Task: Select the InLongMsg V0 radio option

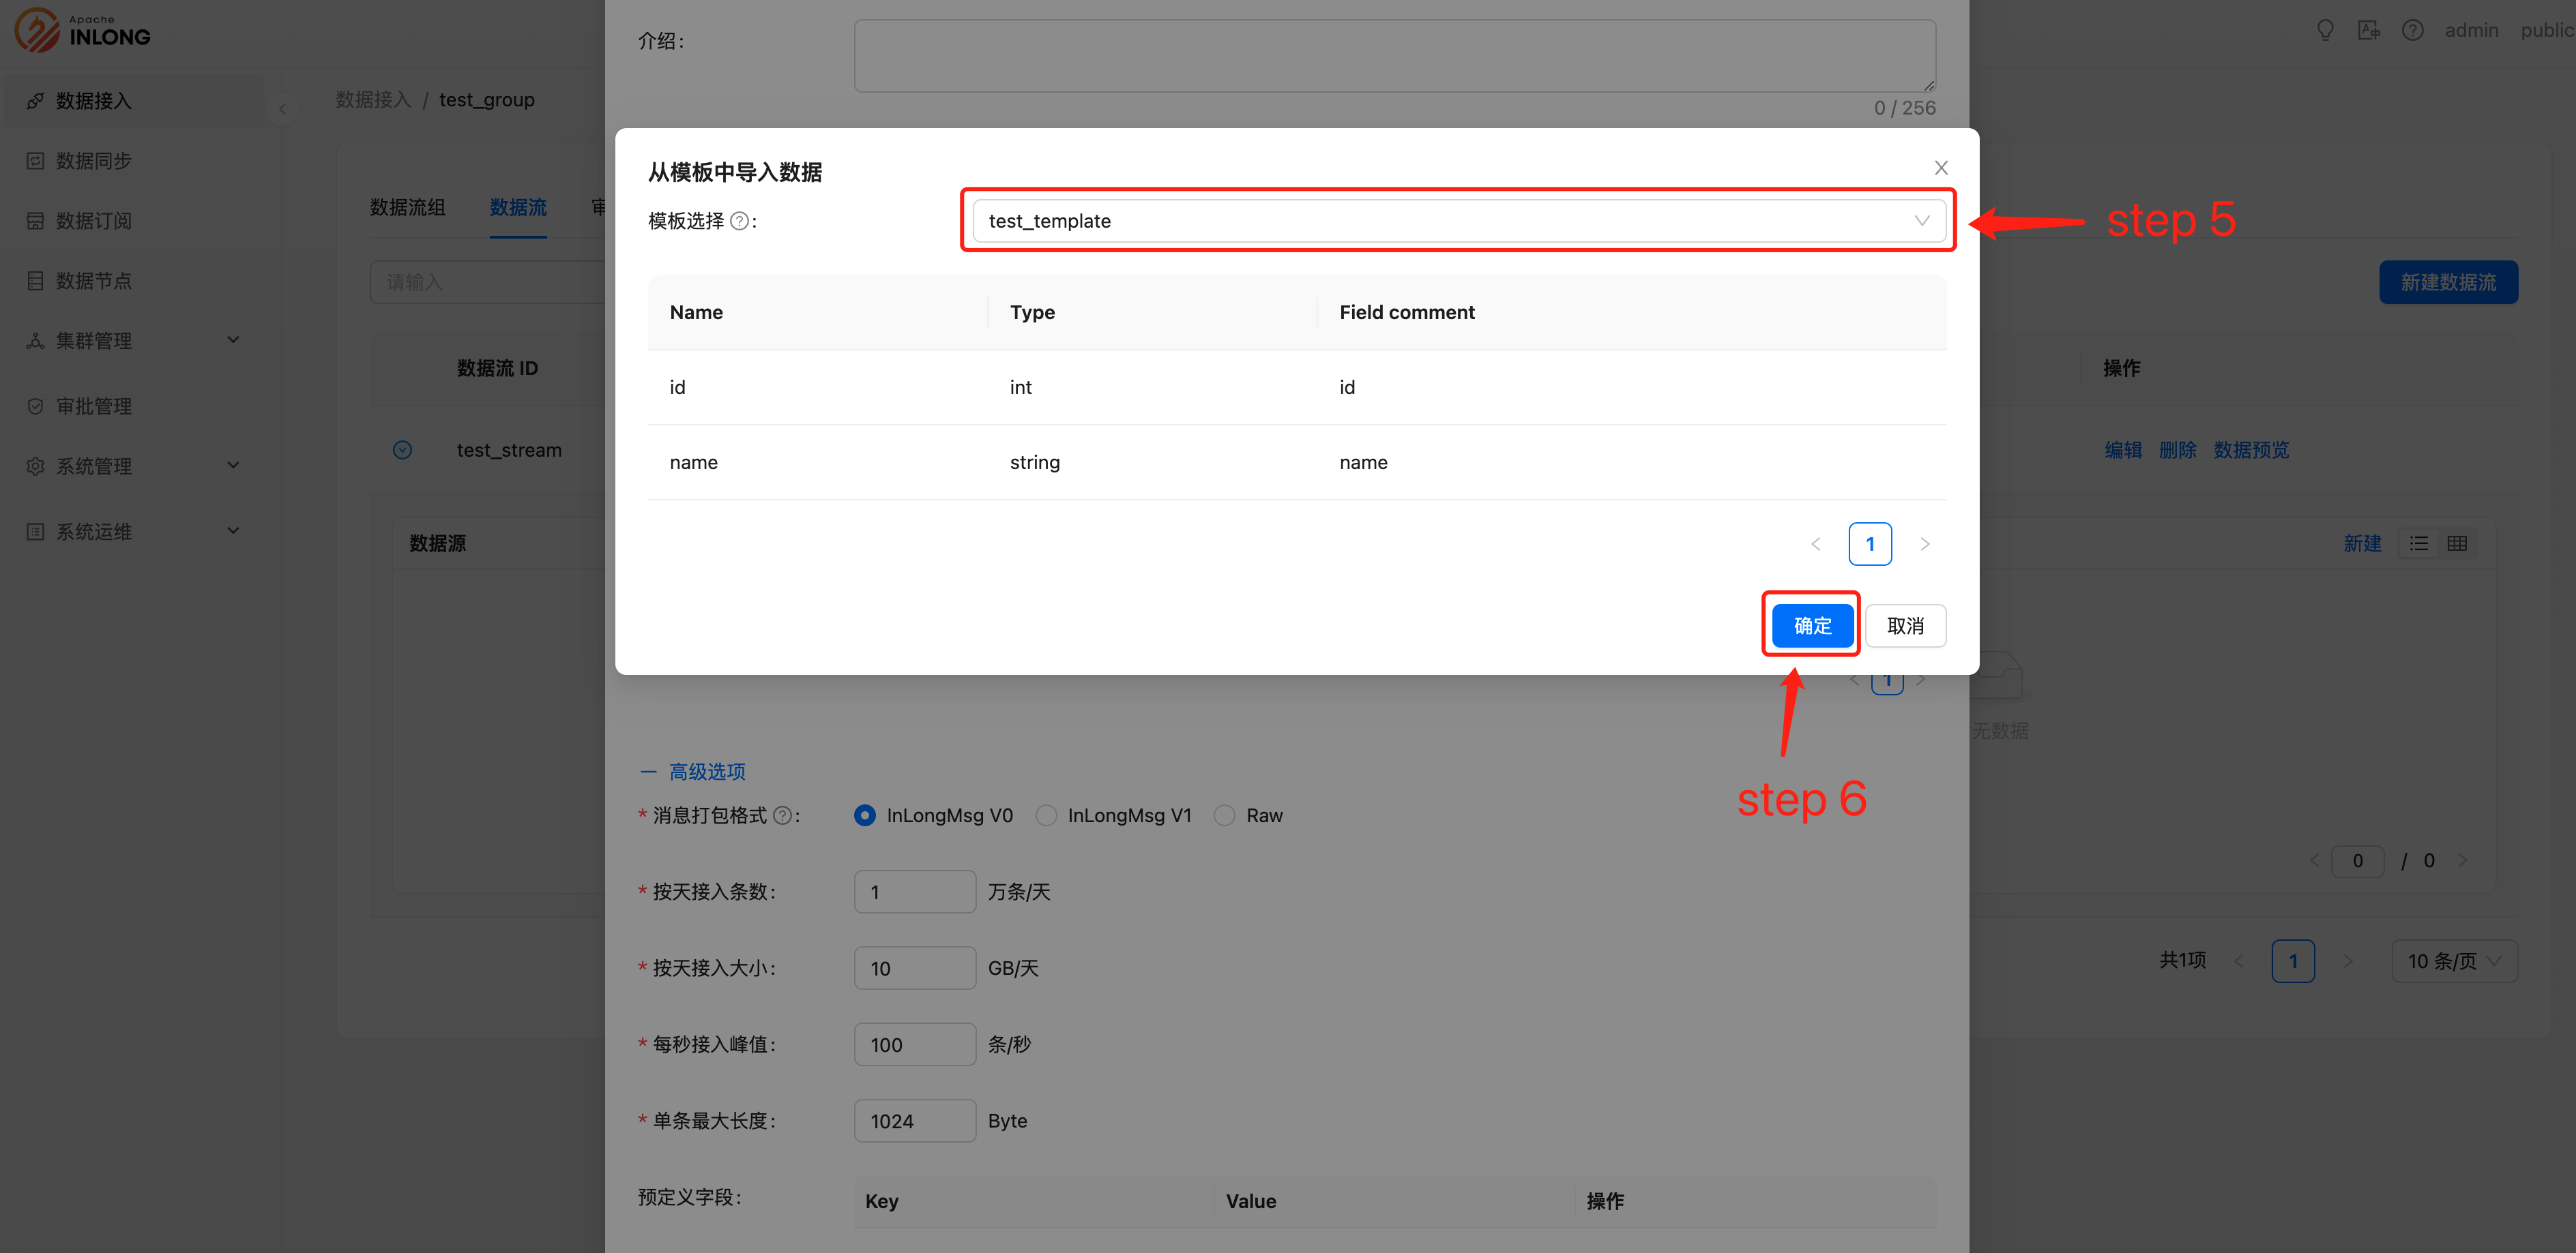Action: click(865, 815)
